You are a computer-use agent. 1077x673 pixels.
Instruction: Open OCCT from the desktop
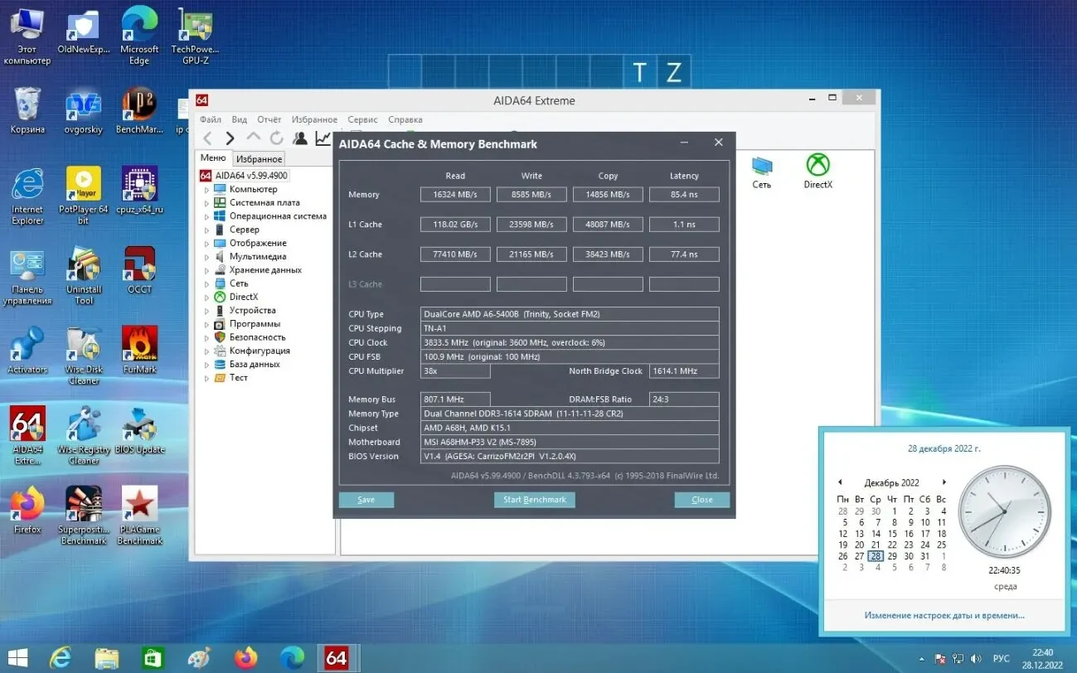tap(138, 267)
